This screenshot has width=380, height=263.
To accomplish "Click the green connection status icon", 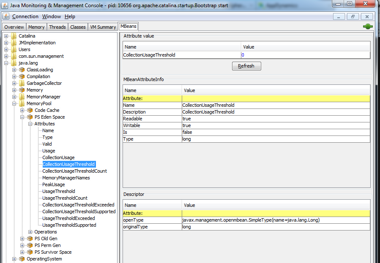I will click(x=368, y=27).
